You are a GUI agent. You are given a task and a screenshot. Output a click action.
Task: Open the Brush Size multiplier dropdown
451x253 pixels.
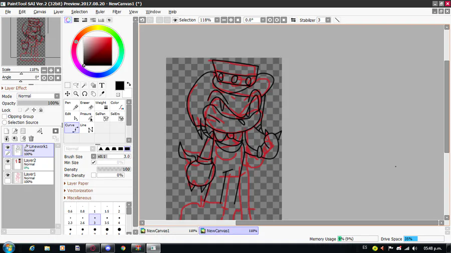(x=94, y=156)
